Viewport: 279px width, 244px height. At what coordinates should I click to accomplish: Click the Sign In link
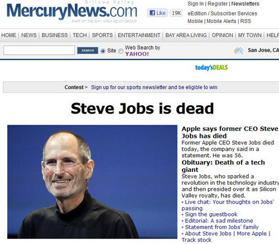(x=196, y=4)
